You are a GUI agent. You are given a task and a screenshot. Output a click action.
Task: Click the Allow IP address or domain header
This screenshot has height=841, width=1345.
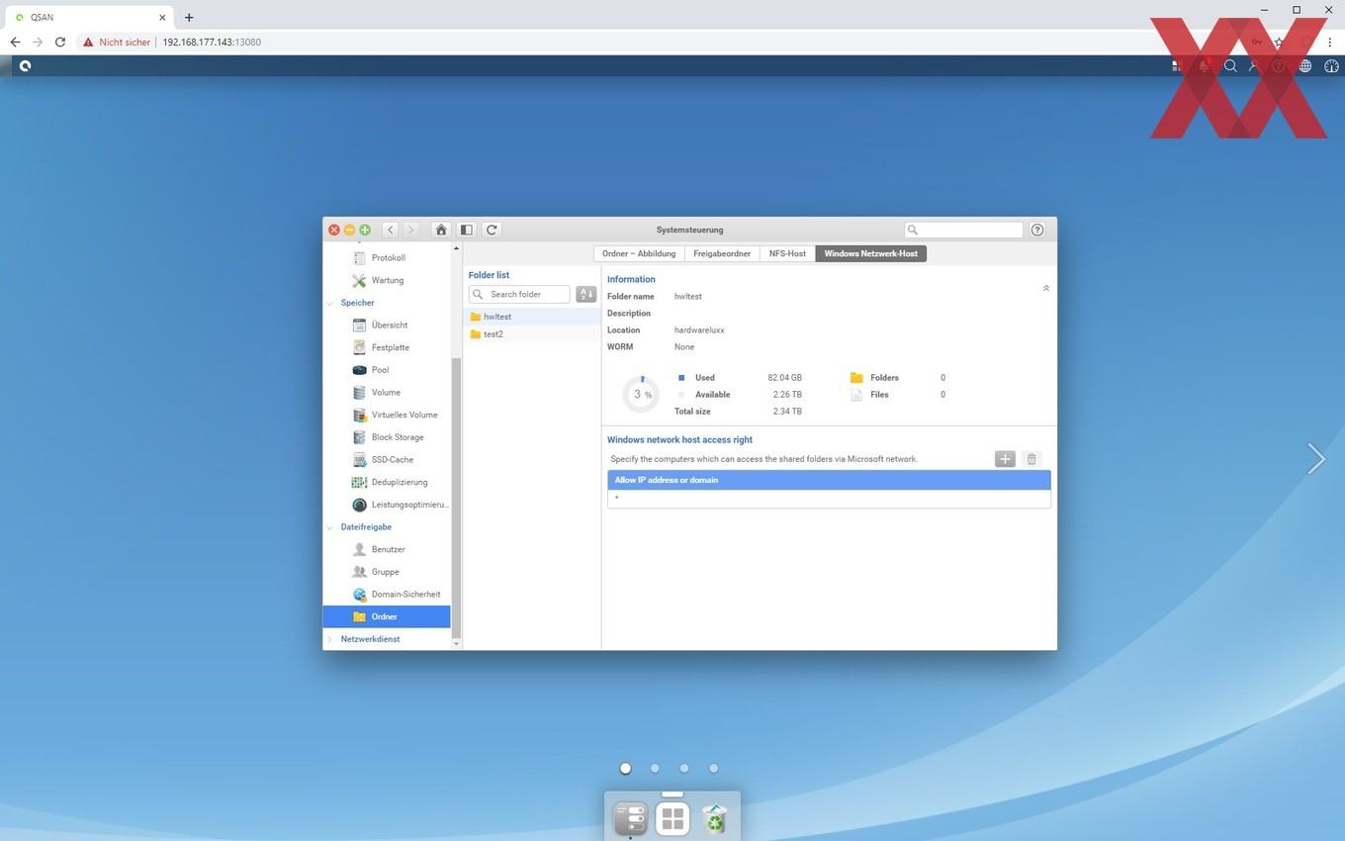coord(829,480)
